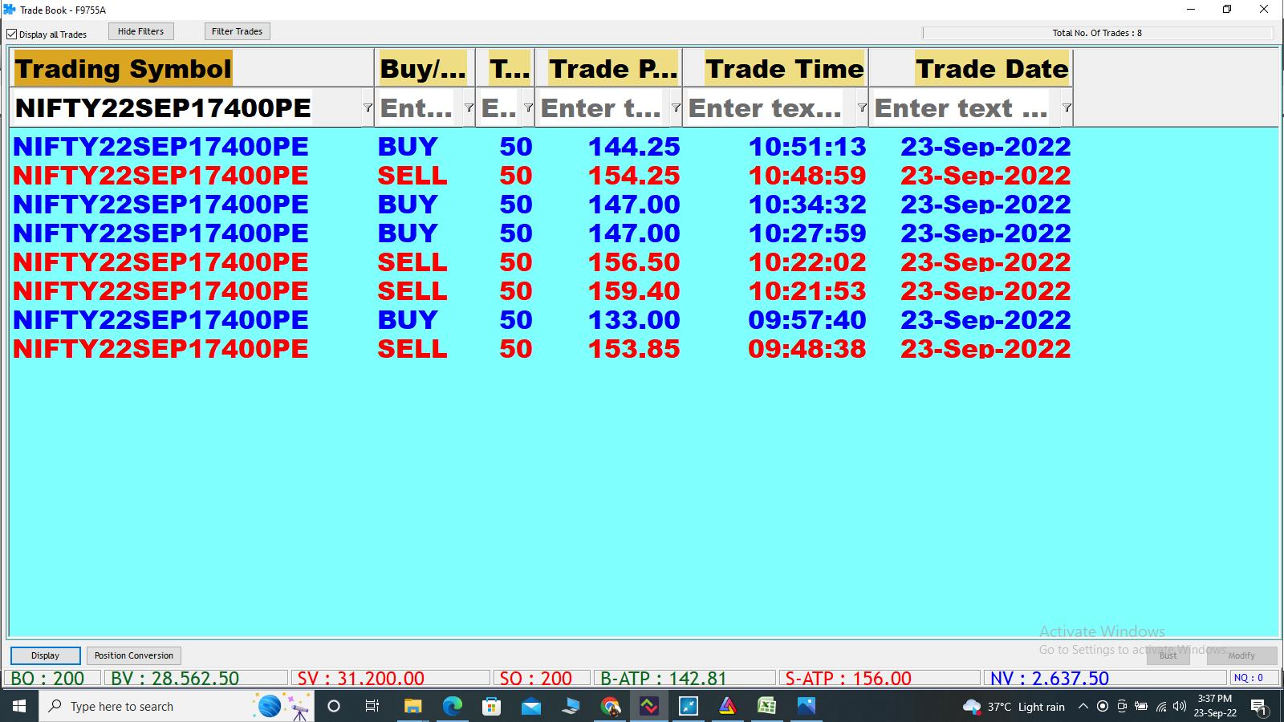This screenshot has width=1284, height=722.
Task: Open battery status in system tray
Action: click(x=1140, y=706)
